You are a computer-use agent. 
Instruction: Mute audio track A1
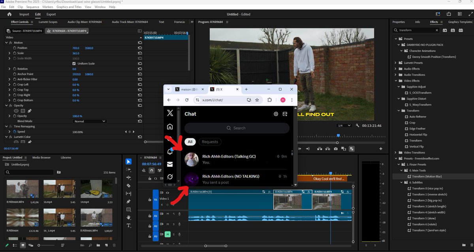pyautogui.click(x=167, y=214)
